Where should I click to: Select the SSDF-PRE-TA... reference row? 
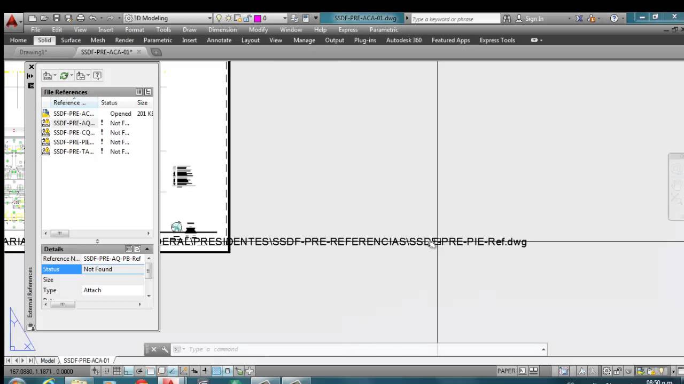tap(97, 152)
